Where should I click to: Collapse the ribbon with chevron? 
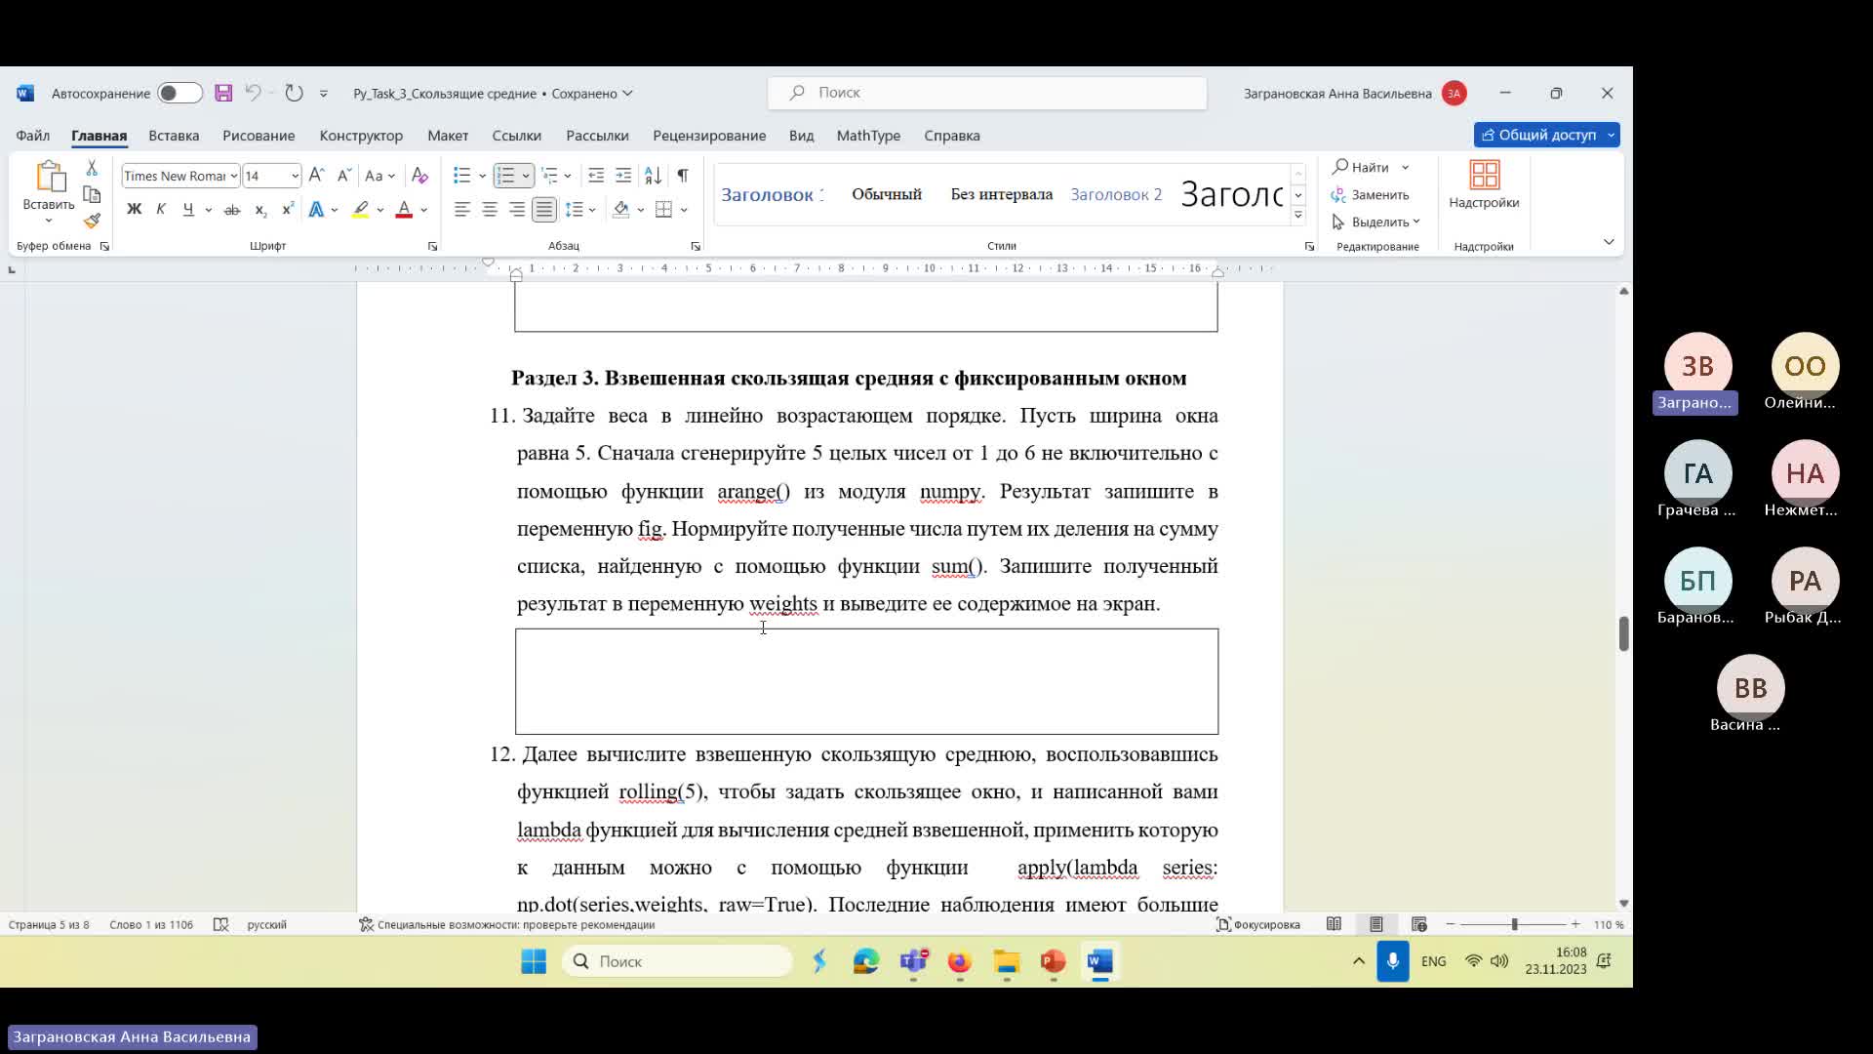point(1609,241)
